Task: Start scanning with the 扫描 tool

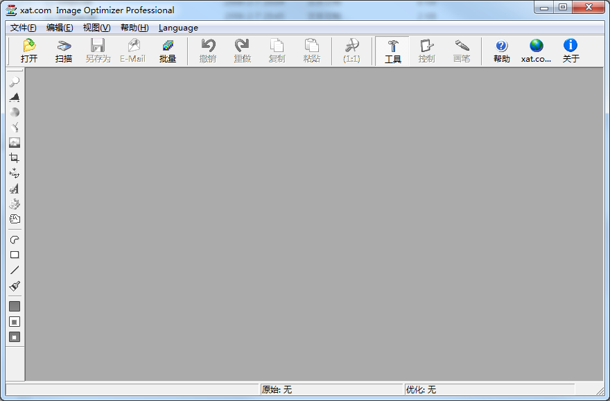Action: pos(64,51)
